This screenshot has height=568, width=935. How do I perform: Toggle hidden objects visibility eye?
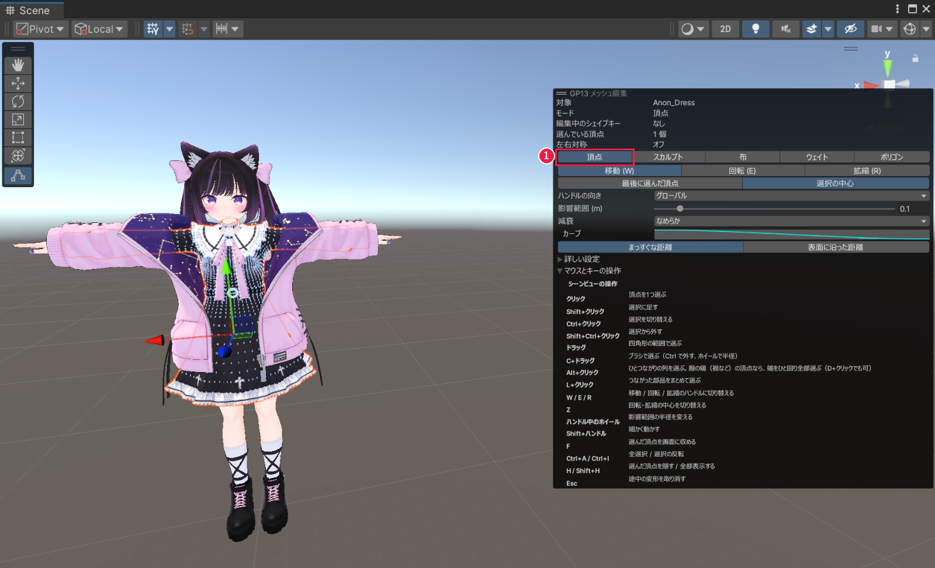(x=850, y=29)
